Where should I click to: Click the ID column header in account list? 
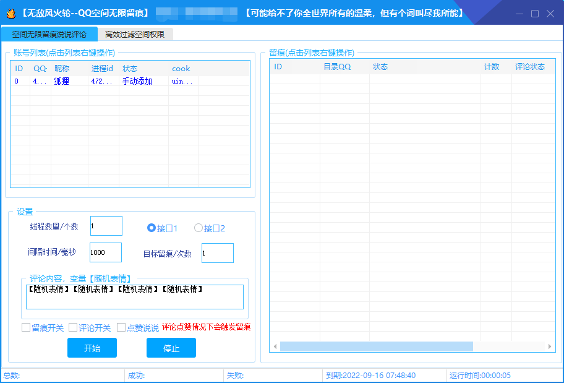click(x=19, y=69)
